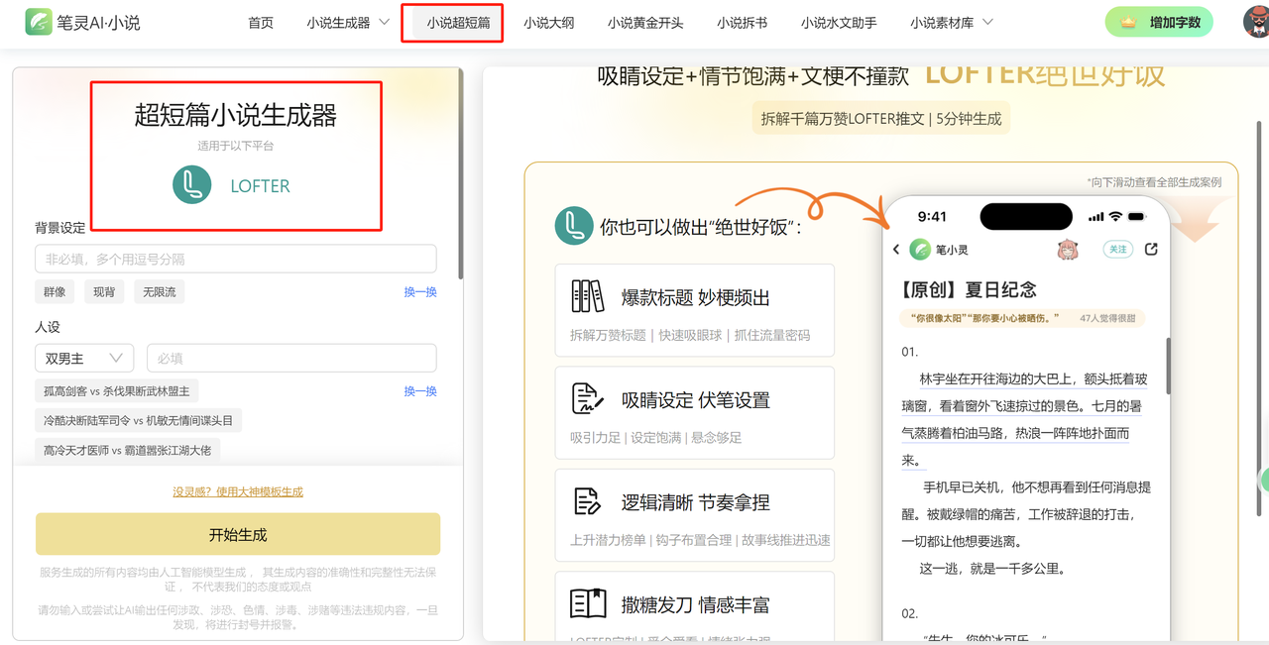Click the edit-list icon beside 逻辑清晰
This screenshot has height=645, width=1269.
point(588,501)
